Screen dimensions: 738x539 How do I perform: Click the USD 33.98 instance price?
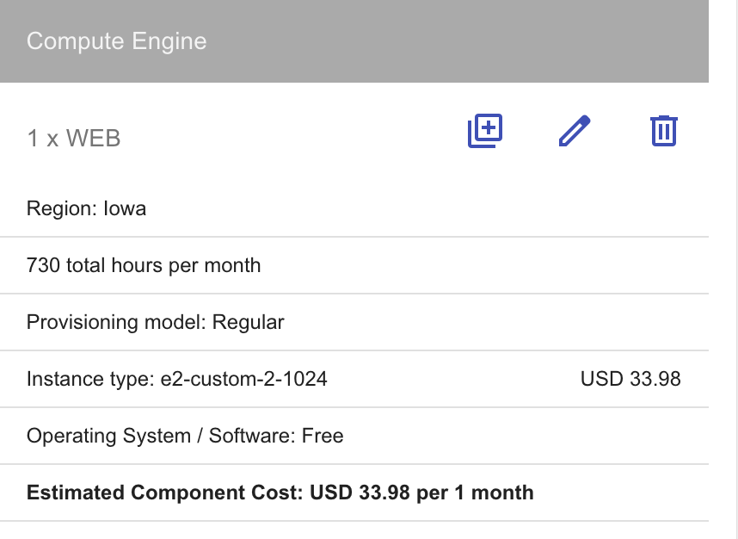(x=630, y=379)
